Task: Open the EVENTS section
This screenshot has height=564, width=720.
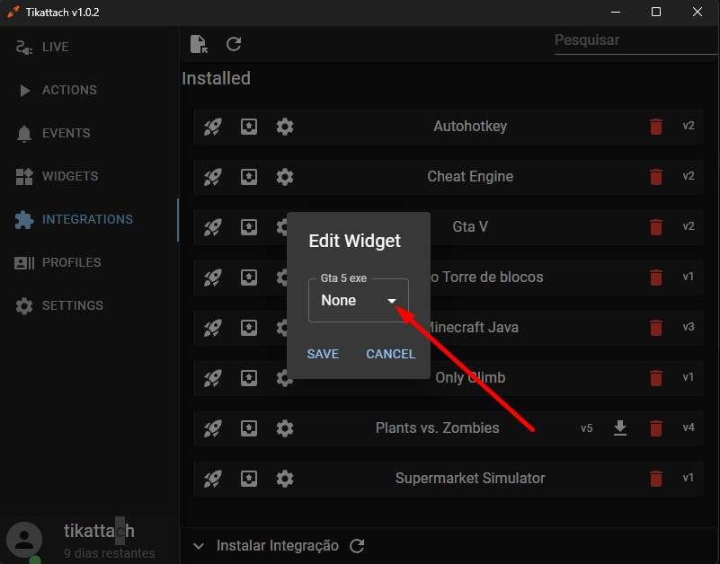Action: point(89,133)
